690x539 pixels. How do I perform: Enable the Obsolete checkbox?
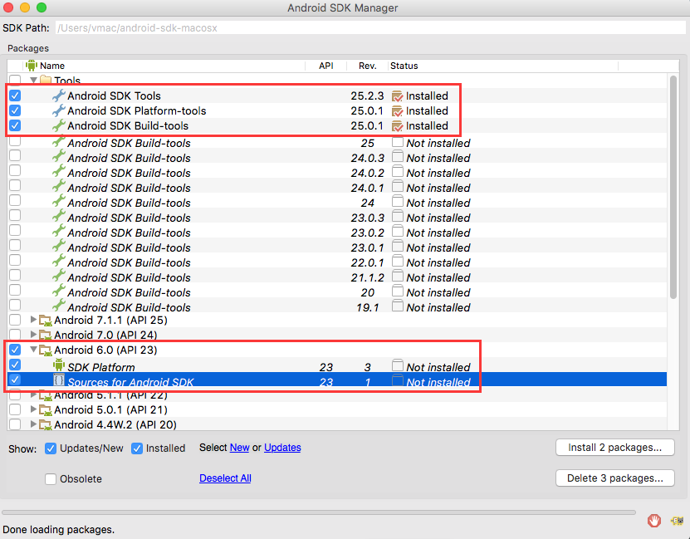[51, 478]
